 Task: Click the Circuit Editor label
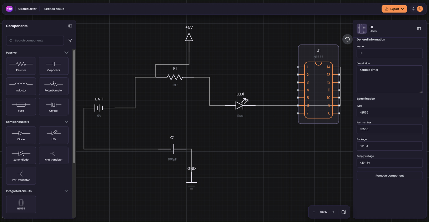pos(27,9)
